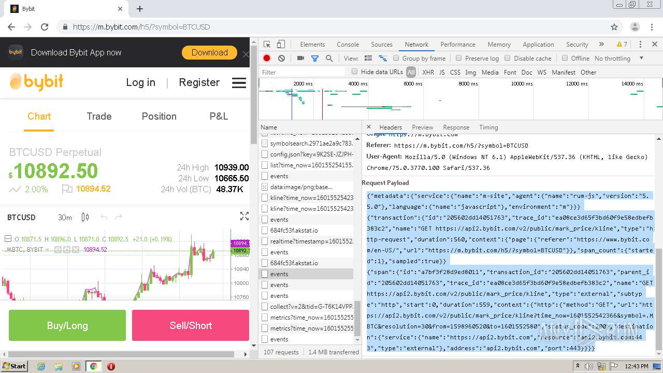Open the Timing tab
Screen dimensions: 663x373
pos(488,127)
